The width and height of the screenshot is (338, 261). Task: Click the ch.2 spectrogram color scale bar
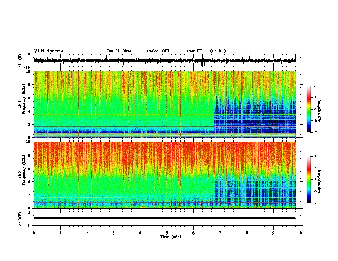coord(309,180)
